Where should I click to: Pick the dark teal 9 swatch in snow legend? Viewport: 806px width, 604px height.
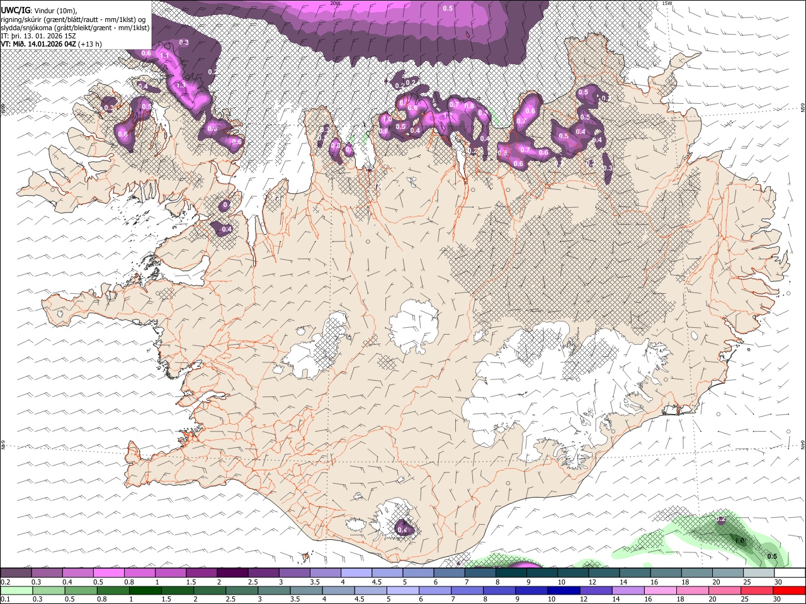(541, 573)
